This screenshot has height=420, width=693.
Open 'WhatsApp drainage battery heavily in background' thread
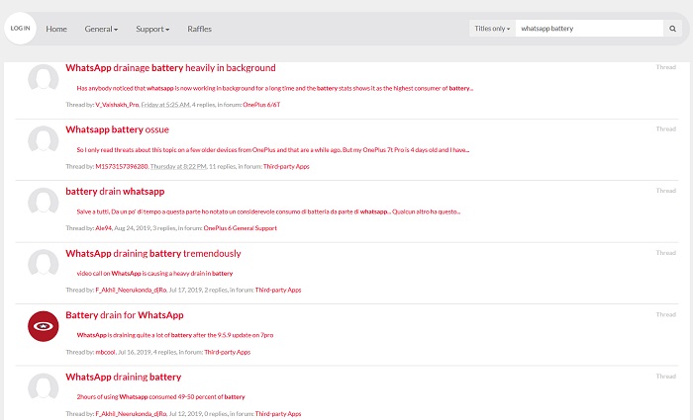click(x=170, y=68)
